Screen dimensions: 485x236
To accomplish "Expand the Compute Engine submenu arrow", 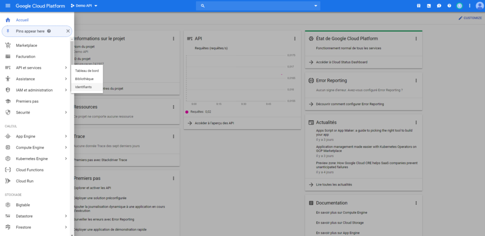I will 66,148.
